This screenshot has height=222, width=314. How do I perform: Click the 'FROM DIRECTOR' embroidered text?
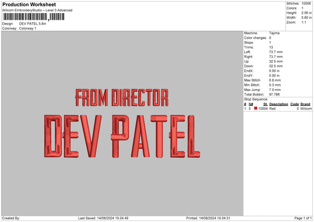click(122, 97)
